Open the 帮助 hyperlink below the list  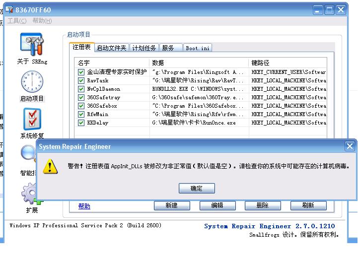pos(84,206)
